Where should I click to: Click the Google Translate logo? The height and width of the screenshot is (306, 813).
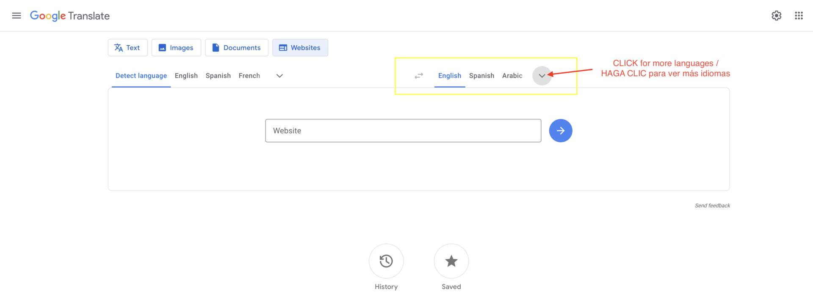click(70, 16)
